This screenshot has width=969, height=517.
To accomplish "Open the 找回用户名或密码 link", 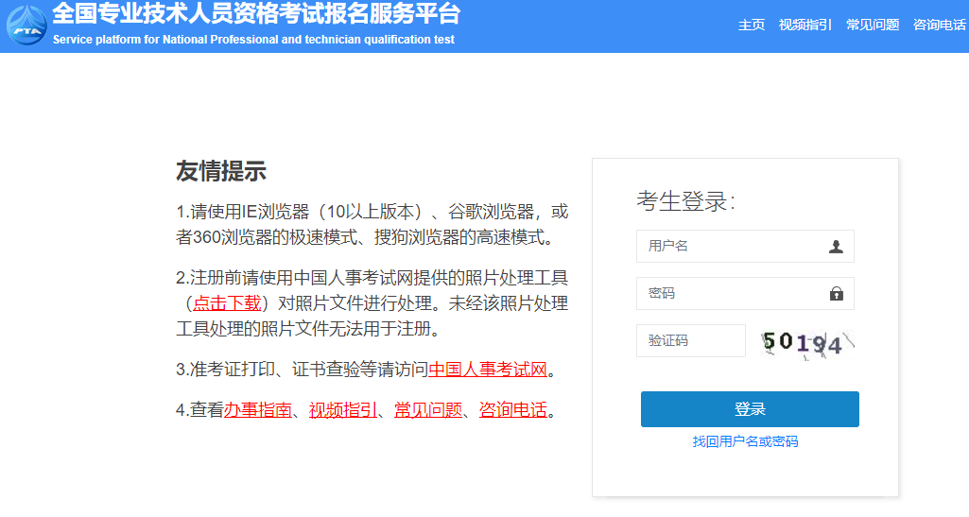I will click(745, 441).
